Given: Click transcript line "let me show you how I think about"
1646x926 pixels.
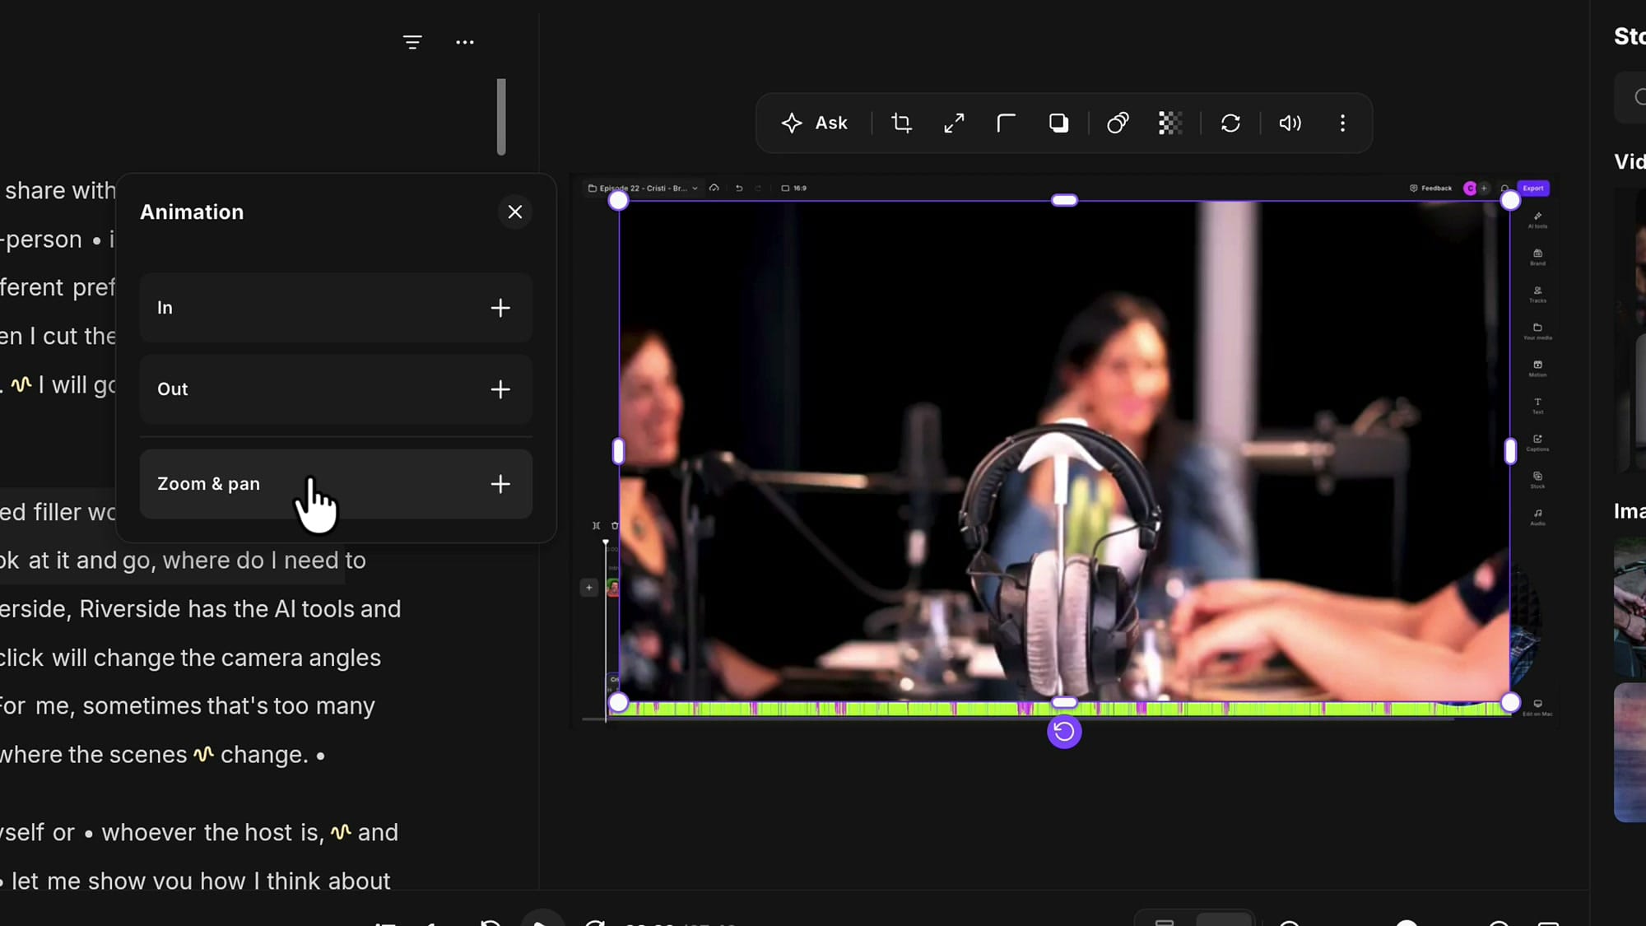Looking at the screenshot, I should [201, 881].
